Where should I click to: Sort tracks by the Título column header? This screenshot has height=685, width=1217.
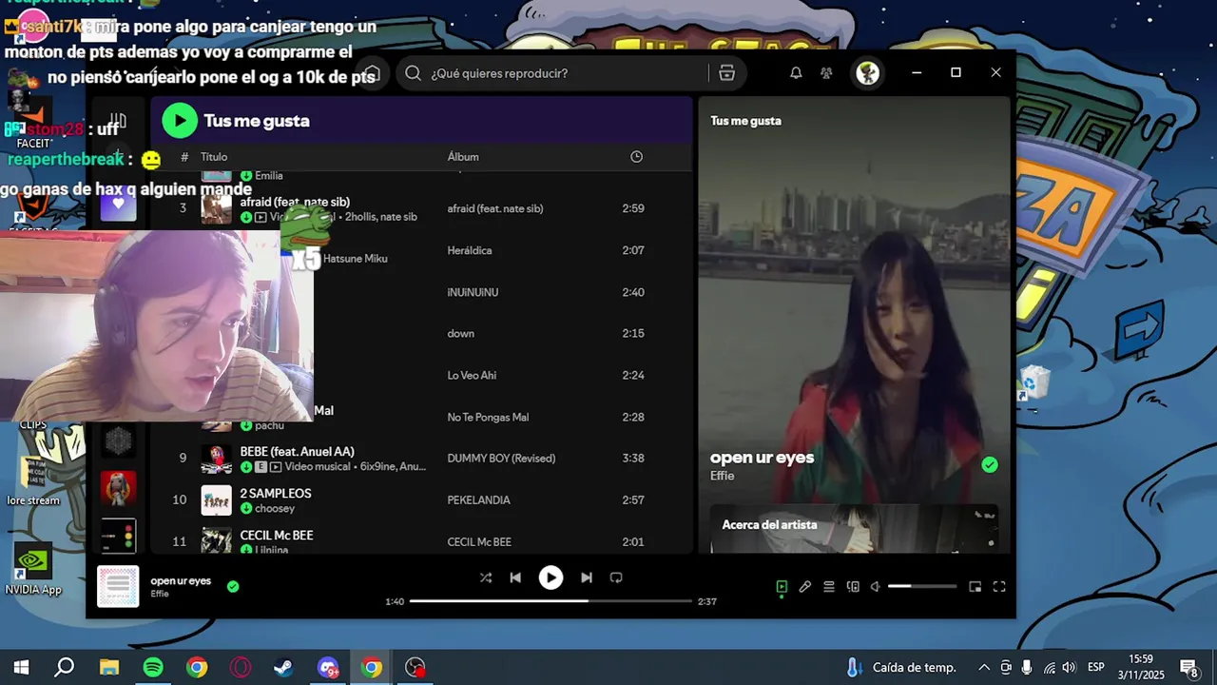coord(214,157)
